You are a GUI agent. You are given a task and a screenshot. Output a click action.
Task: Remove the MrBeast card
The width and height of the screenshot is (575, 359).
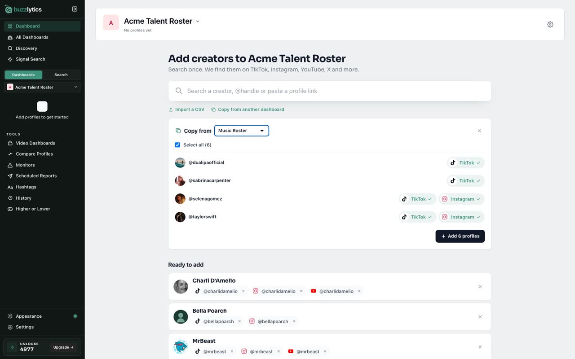pos(480,347)
